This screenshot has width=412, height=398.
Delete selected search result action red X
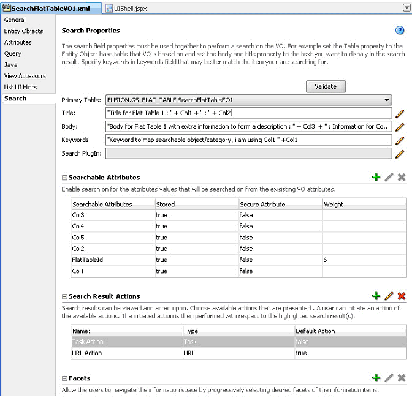click(x=401, y=296)
